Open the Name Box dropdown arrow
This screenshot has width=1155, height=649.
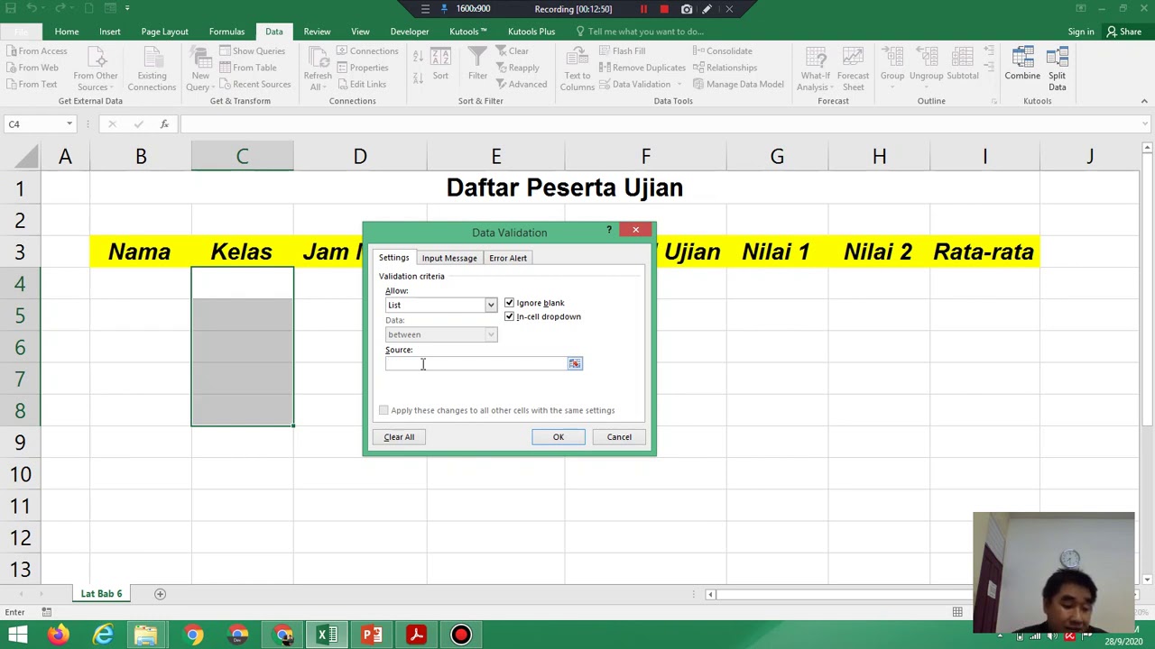pos(69,123)
